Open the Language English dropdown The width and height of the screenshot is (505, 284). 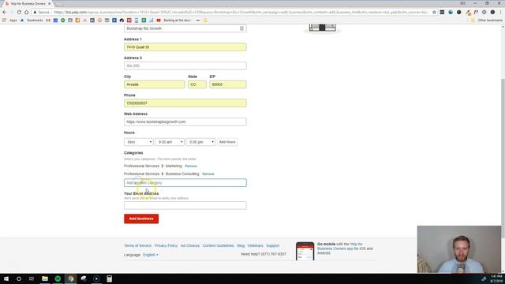click(x=151, y=255)
